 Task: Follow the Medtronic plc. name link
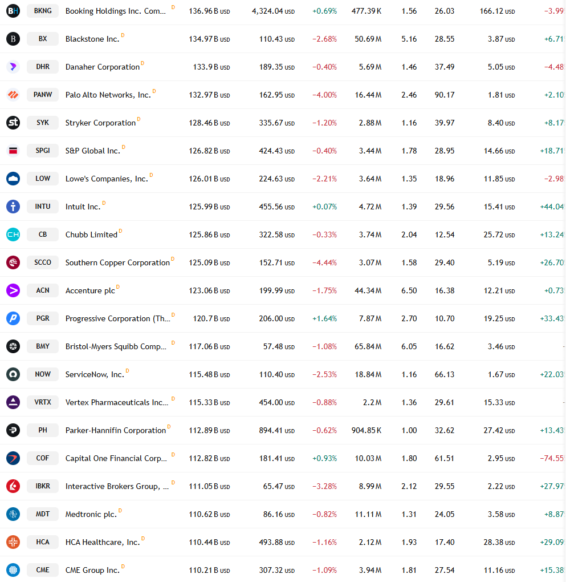(91, 515)
